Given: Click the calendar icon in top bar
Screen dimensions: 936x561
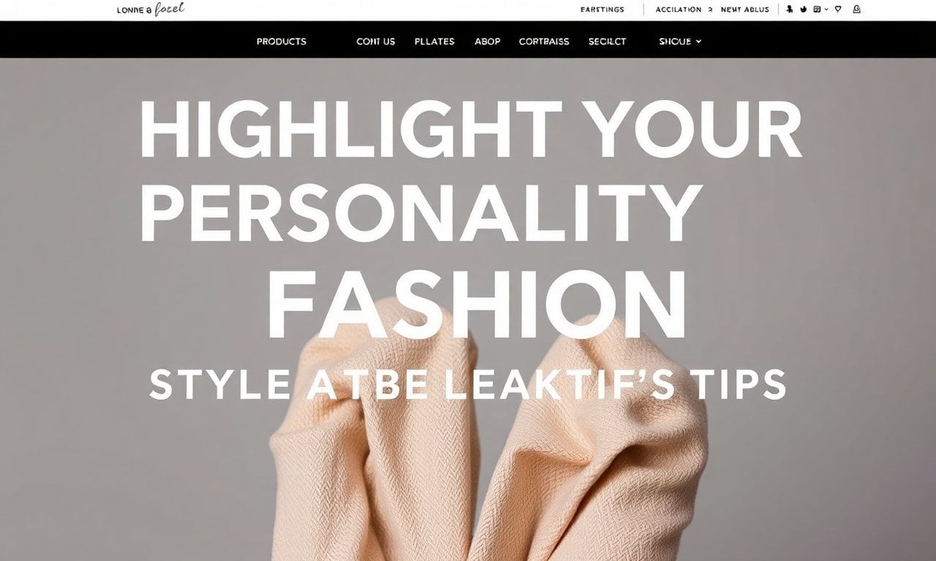Looking at the screenshot, I should 817,9.
